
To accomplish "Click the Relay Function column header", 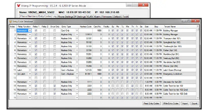I will pos(24,27).
